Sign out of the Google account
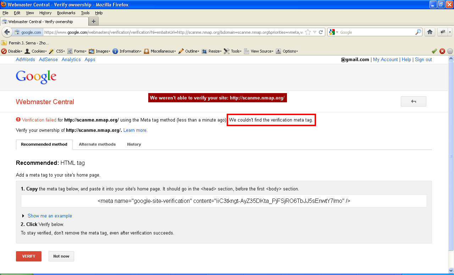This screenshot has width=454, height=275. [x=423, y=60]
